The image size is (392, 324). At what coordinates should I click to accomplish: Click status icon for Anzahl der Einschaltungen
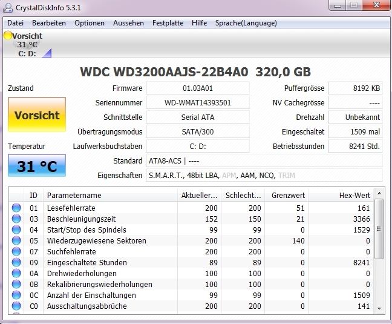coord(16,295)
